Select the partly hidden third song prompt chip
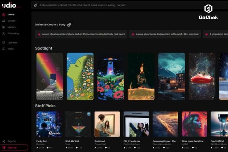The width and height of the screenshot is (228, 152). pyautogui.click(x=215, y=34)
